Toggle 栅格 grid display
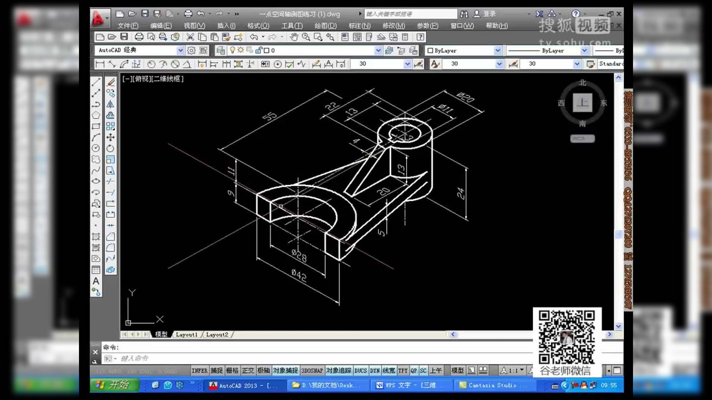Viewport: 712px width, 400px height. coord(232,370)
